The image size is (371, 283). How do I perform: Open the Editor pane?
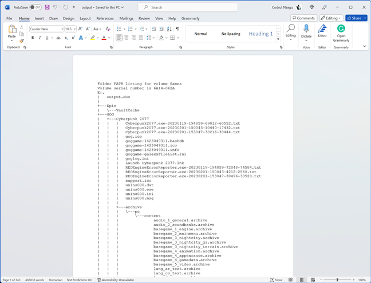[322, 31]
